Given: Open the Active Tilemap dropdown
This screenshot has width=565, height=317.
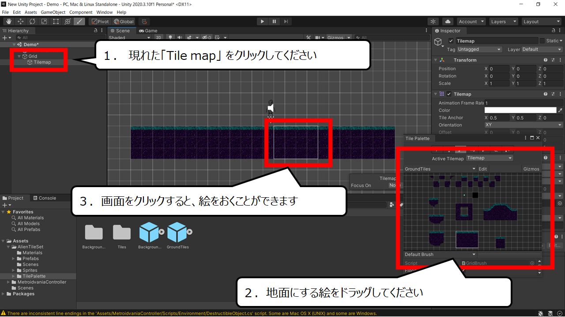Looking at the screenshot, I should (x=490, y=158).
